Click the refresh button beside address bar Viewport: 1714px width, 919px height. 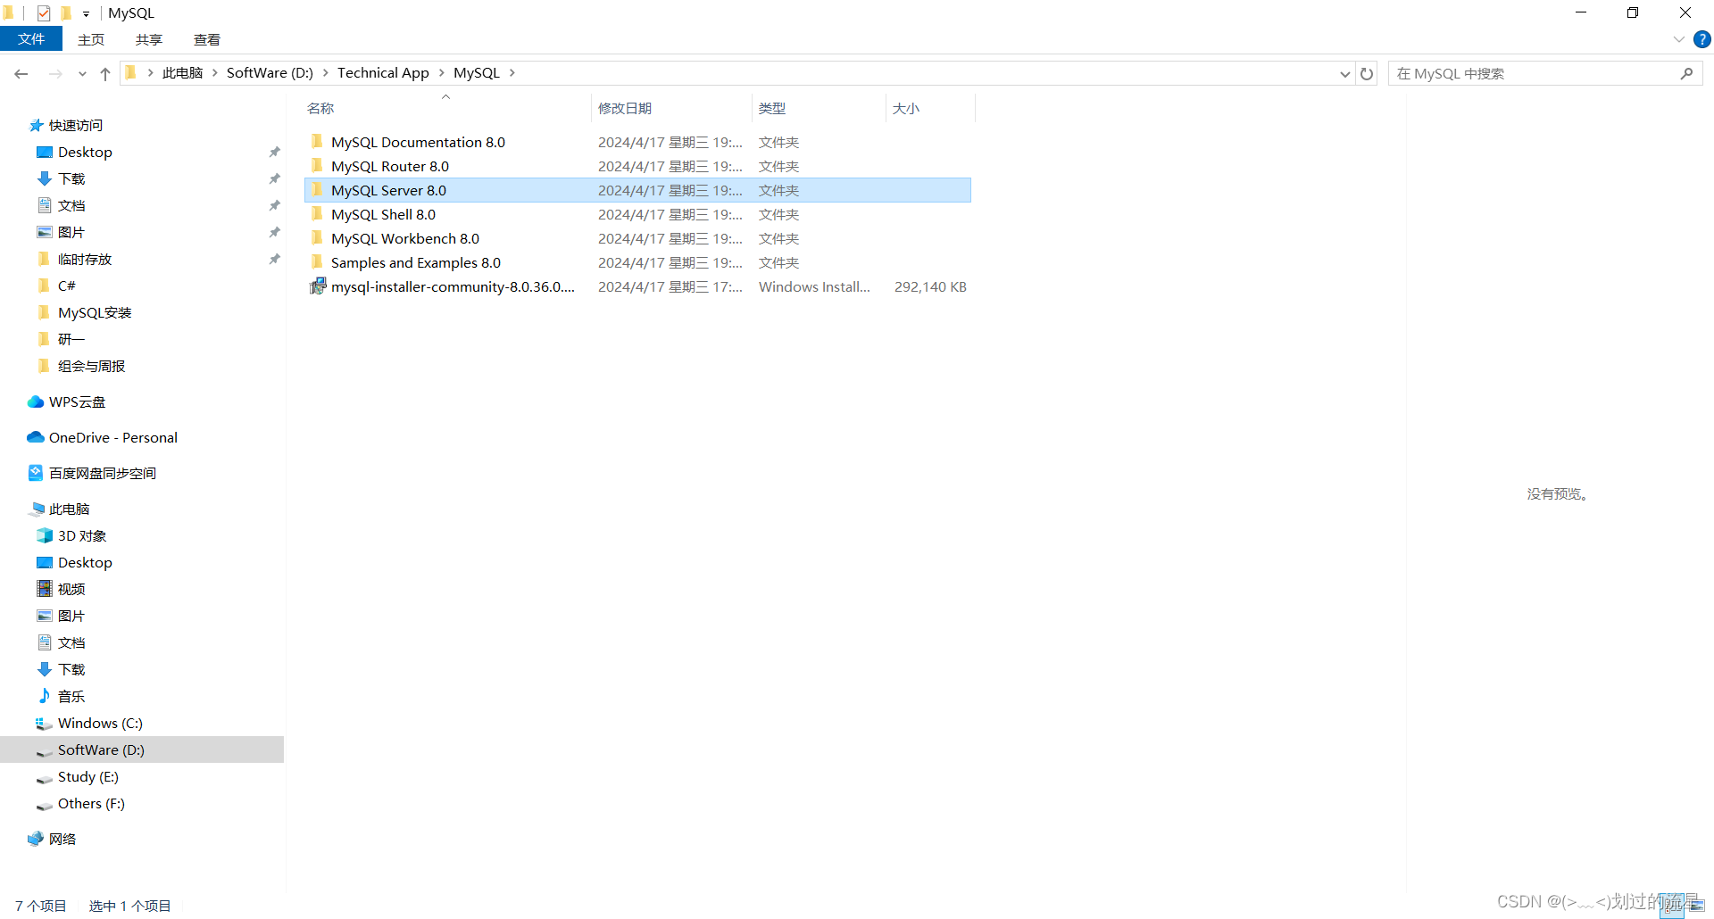click(1367, 73)
